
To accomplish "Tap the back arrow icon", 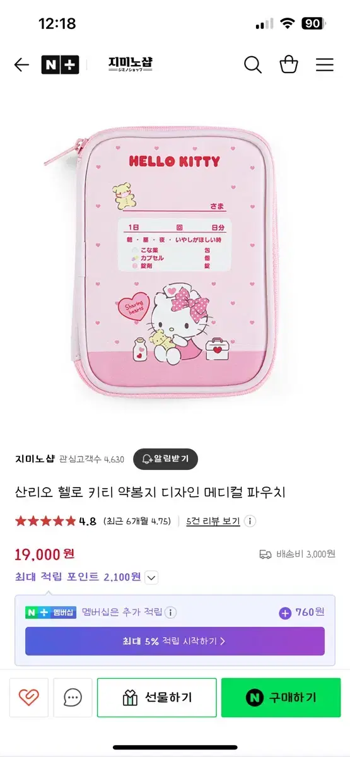I will [x=21, y=65].
